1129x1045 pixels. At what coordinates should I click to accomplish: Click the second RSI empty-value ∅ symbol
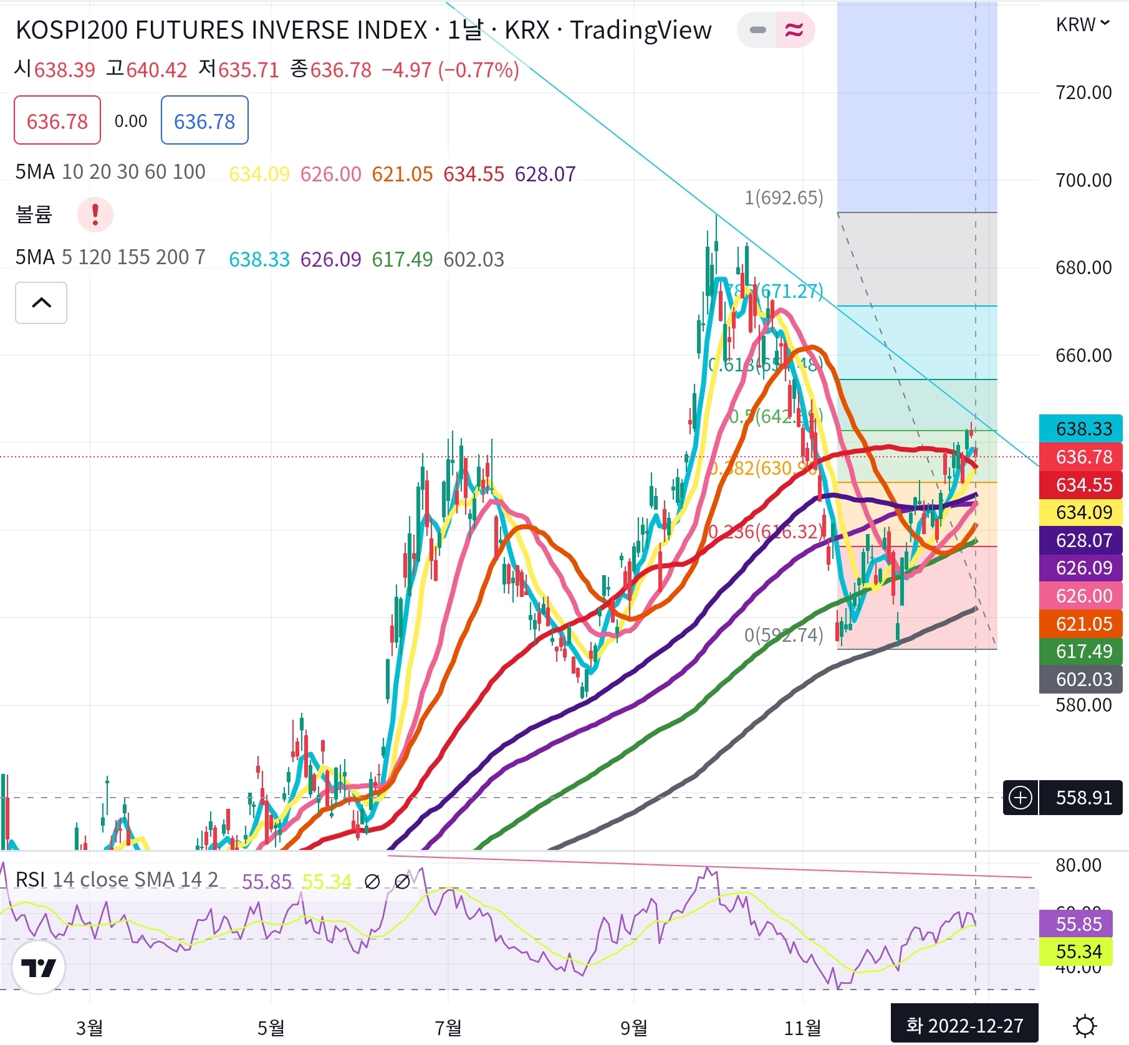pyautogui.click(x=403, y=882)
